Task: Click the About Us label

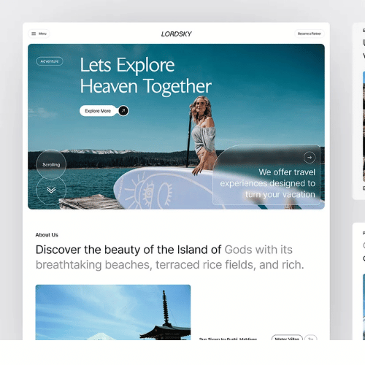Action: pos(47,235)
